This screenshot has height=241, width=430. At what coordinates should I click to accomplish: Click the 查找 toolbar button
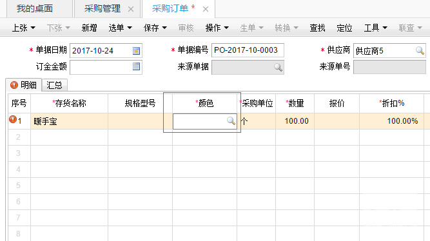[x=317, y=28]
